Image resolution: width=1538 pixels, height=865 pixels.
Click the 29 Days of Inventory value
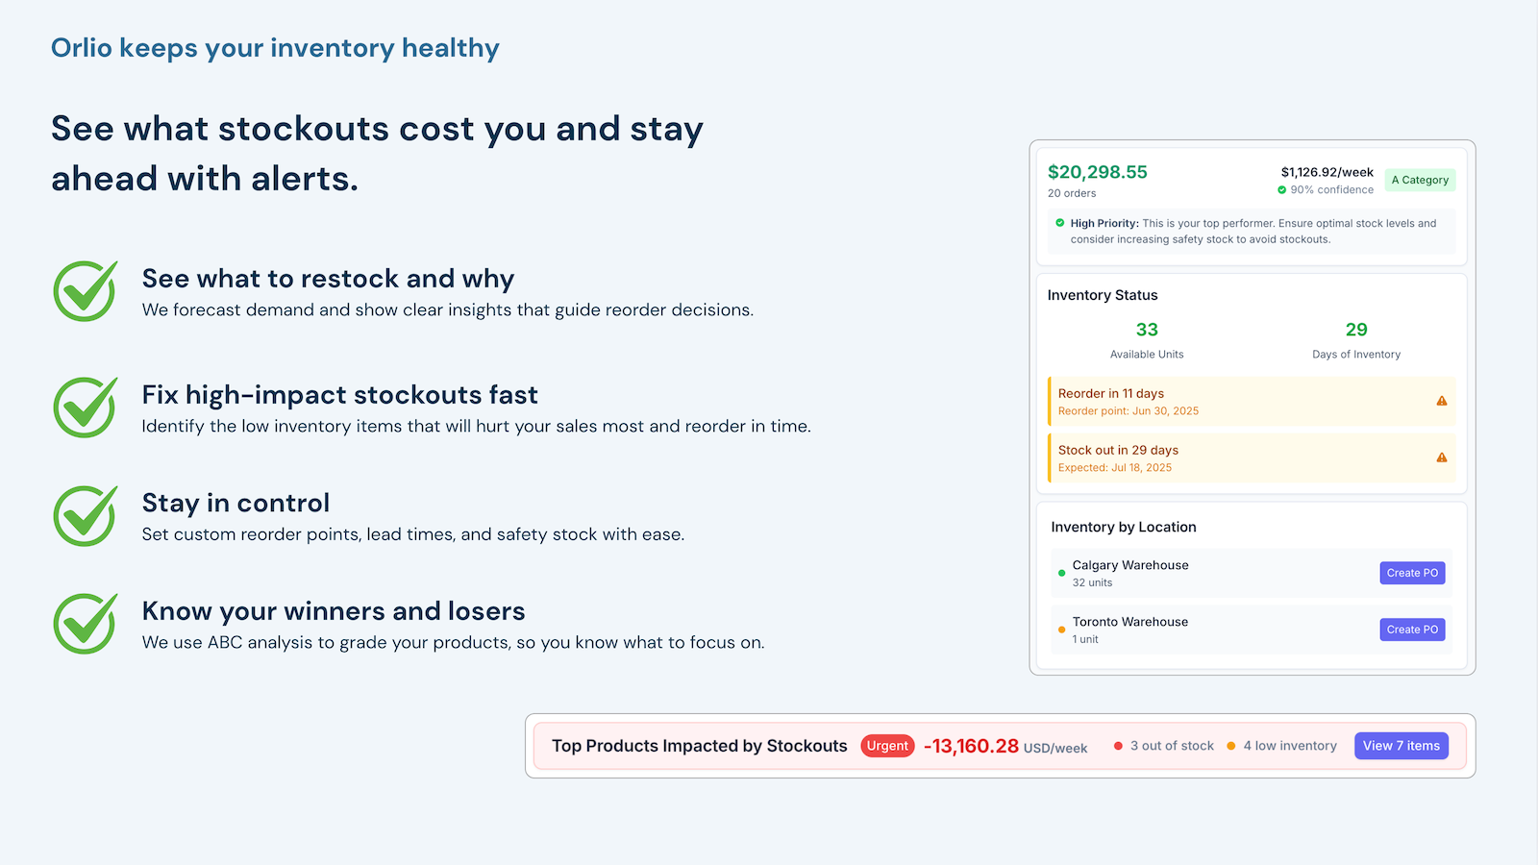(1356, 330)
